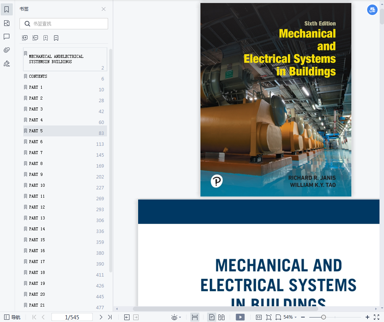Switch to two-page view

[x=221, y=317]
